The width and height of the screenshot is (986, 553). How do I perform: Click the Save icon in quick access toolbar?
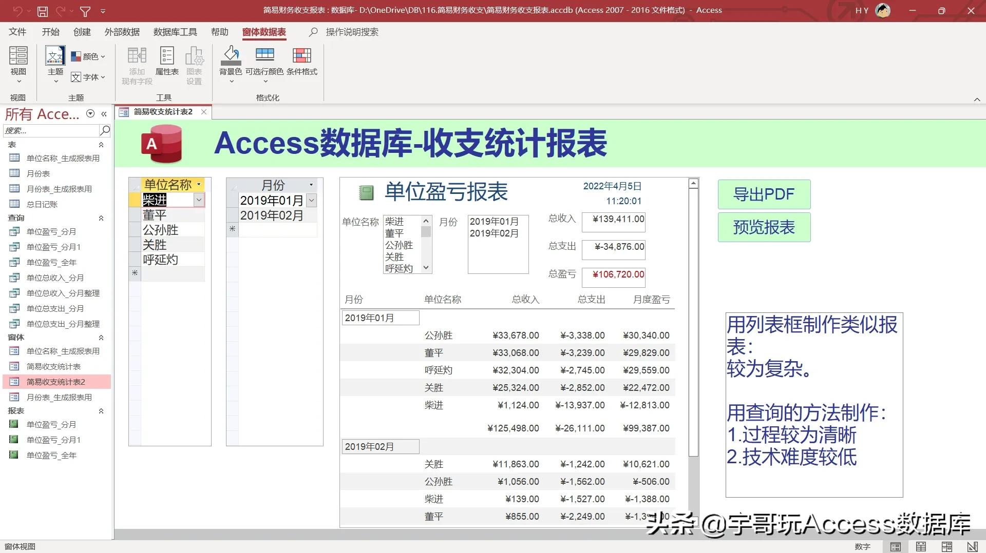point(43,11)
